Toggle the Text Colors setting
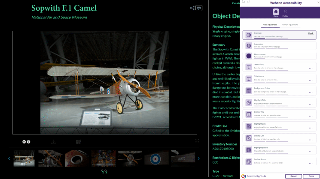The height and width of the screenshot is (179, 320). [279, 67]
